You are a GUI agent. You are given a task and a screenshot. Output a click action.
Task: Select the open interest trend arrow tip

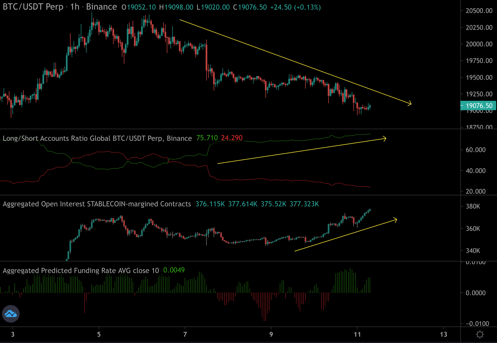coord(396,220)
